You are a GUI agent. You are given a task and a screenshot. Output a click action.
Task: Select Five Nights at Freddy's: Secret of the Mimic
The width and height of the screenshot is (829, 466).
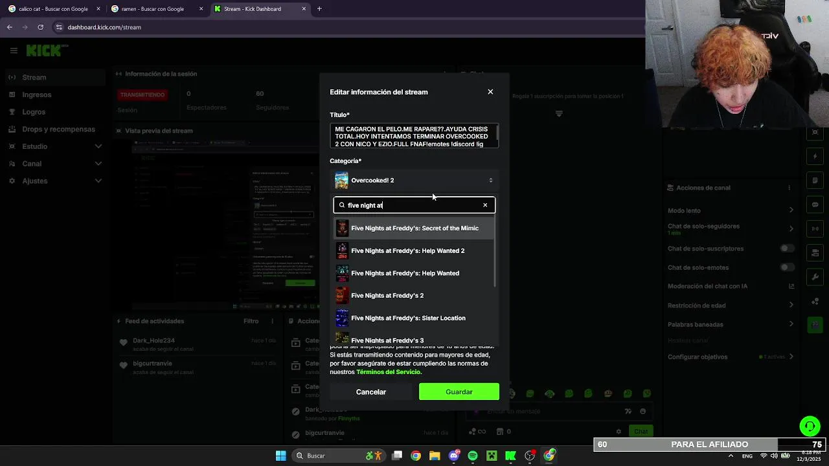[x=414, y=228]
